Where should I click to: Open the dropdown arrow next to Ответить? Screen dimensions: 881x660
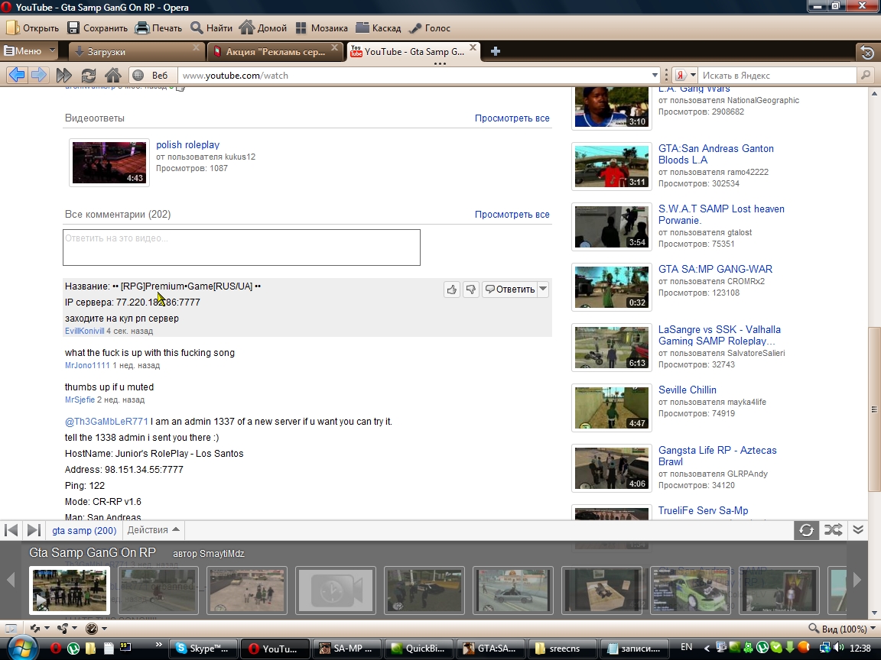(543, 290)
